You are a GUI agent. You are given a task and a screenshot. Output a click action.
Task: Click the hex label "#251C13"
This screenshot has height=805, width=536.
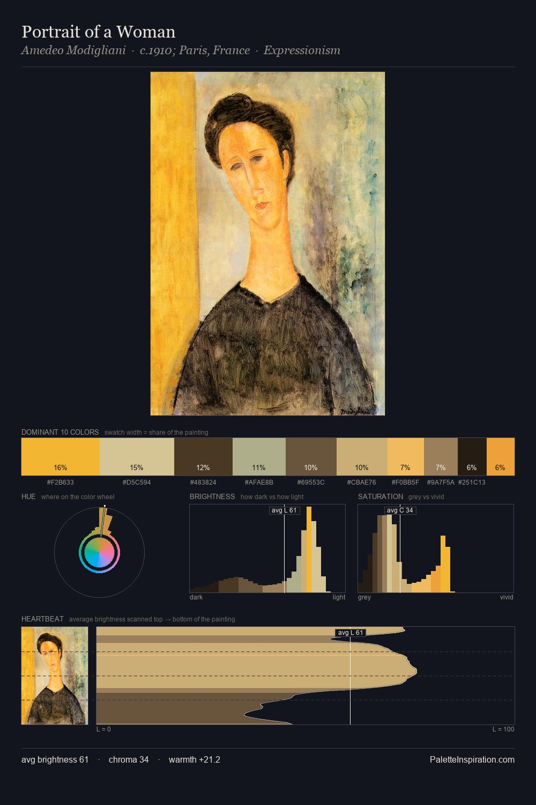click(x=472, y=482)
